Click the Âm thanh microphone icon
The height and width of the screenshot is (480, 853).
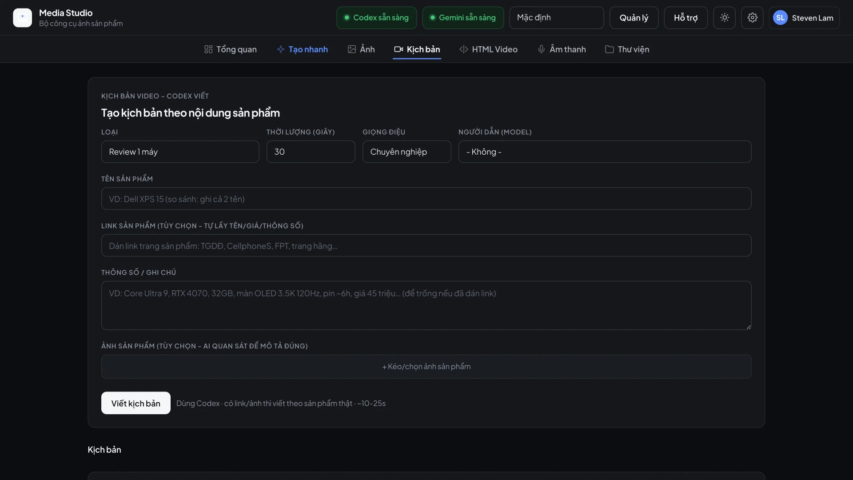(541, 49)
